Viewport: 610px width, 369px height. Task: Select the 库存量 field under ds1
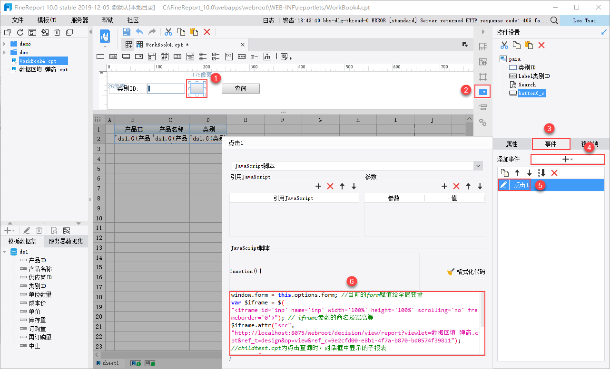37,320
